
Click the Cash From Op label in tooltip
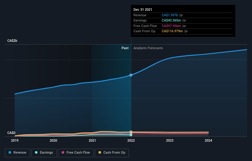(144, 31)
